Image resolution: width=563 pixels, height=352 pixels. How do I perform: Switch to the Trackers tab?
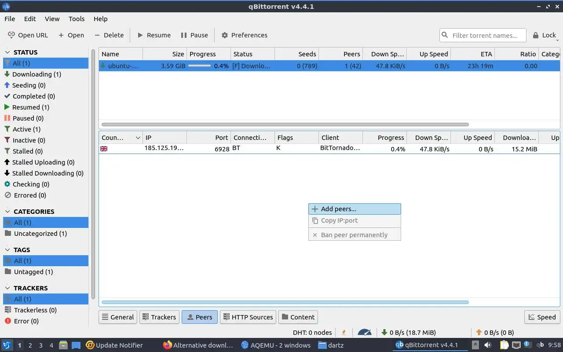point(159,317)
